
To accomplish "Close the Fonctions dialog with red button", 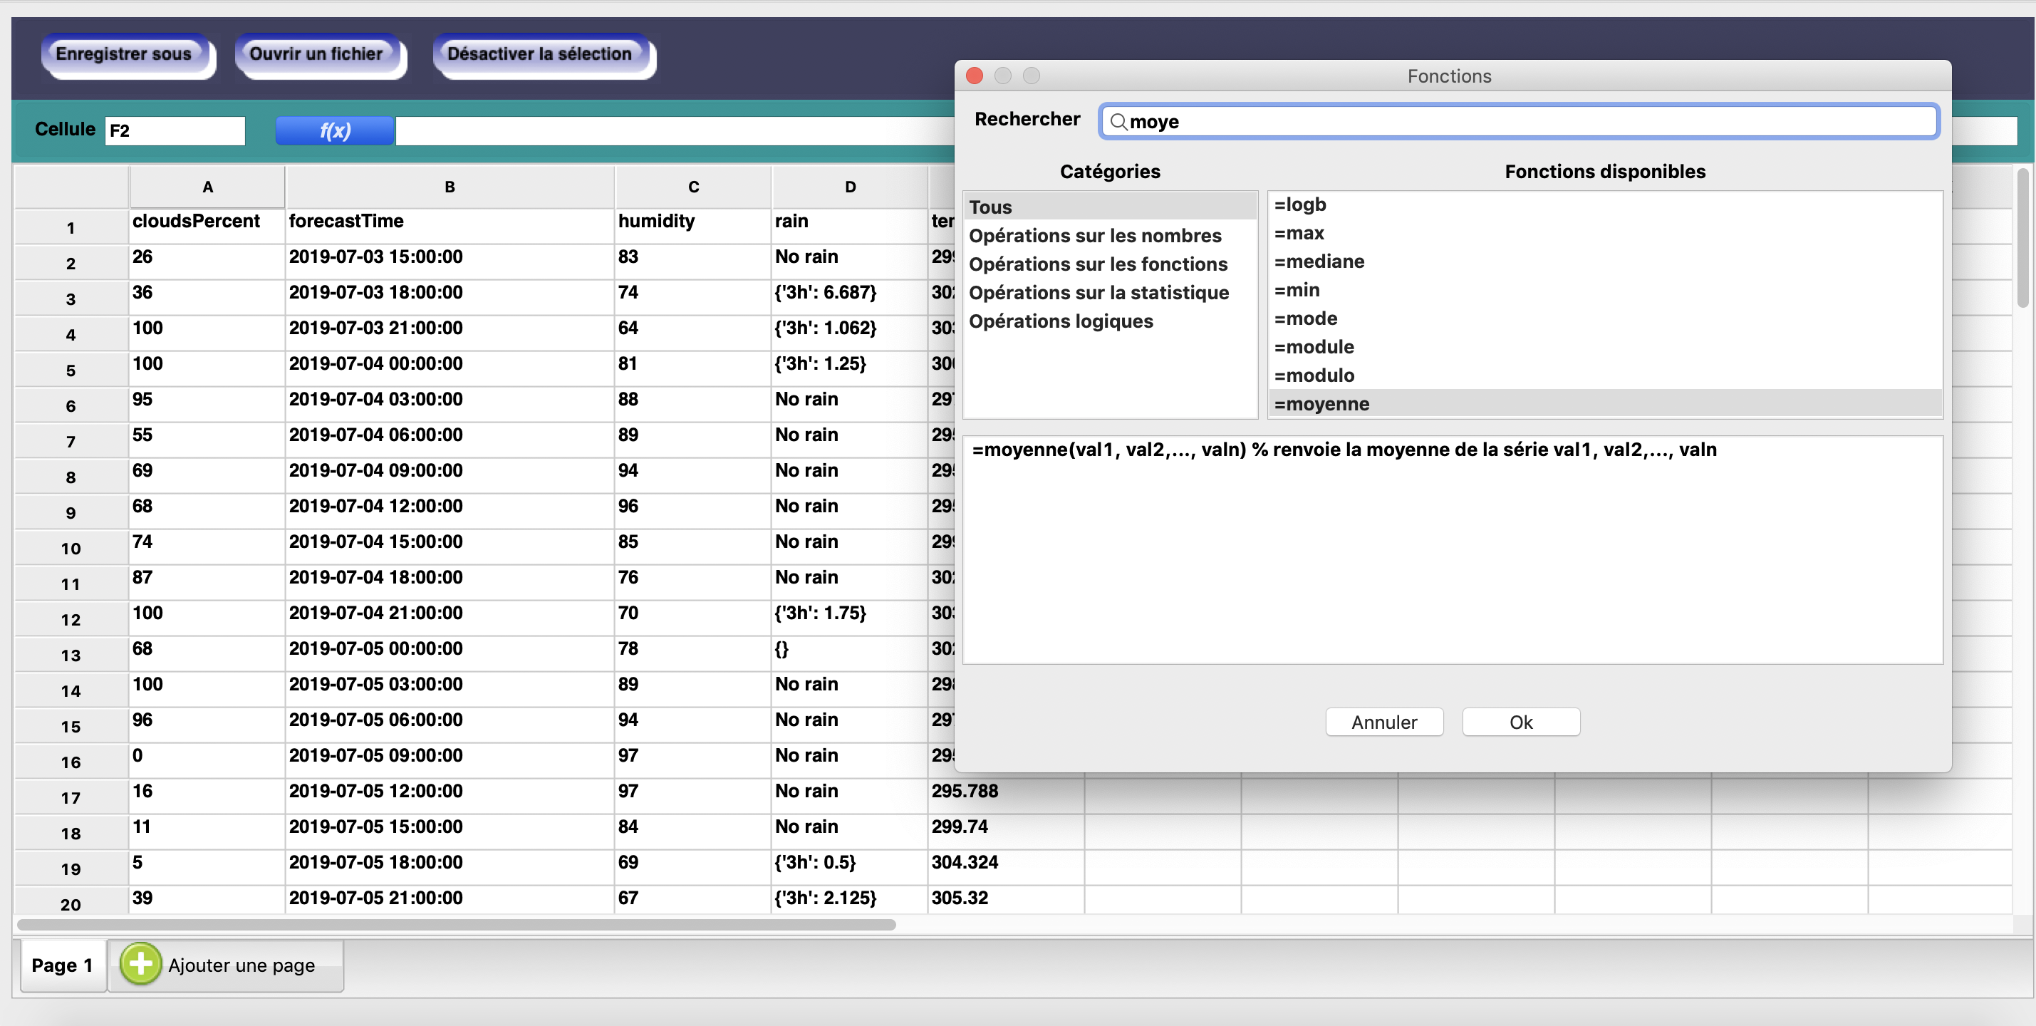I will coord(975,76).
